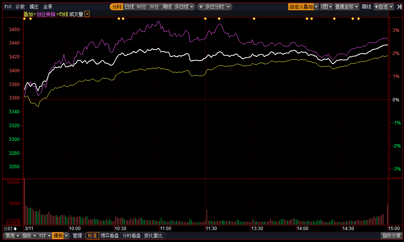Click the 创业板指 overlay index label
Viewport: 404px width, 242px height.
pos(46,14)
